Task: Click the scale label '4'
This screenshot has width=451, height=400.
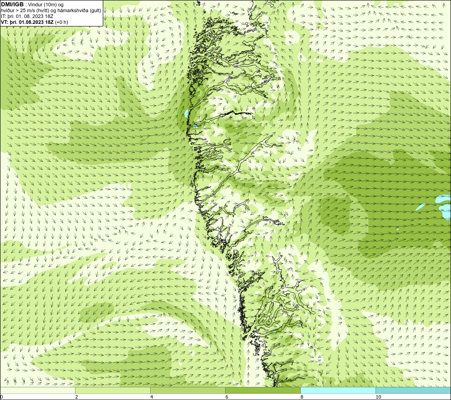Action: pos(152,397)
